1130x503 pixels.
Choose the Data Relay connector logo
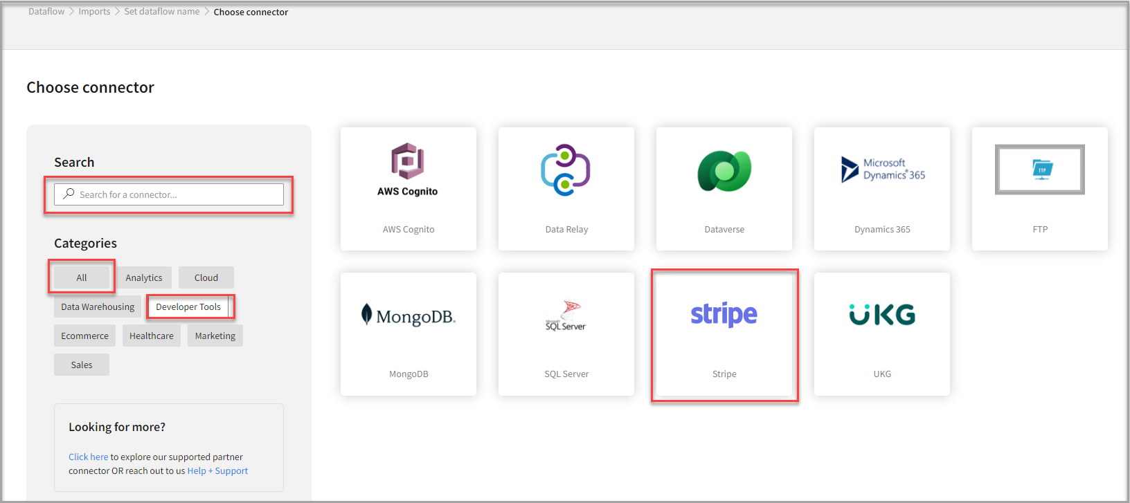pyautogui.click(x=566, y=170)
